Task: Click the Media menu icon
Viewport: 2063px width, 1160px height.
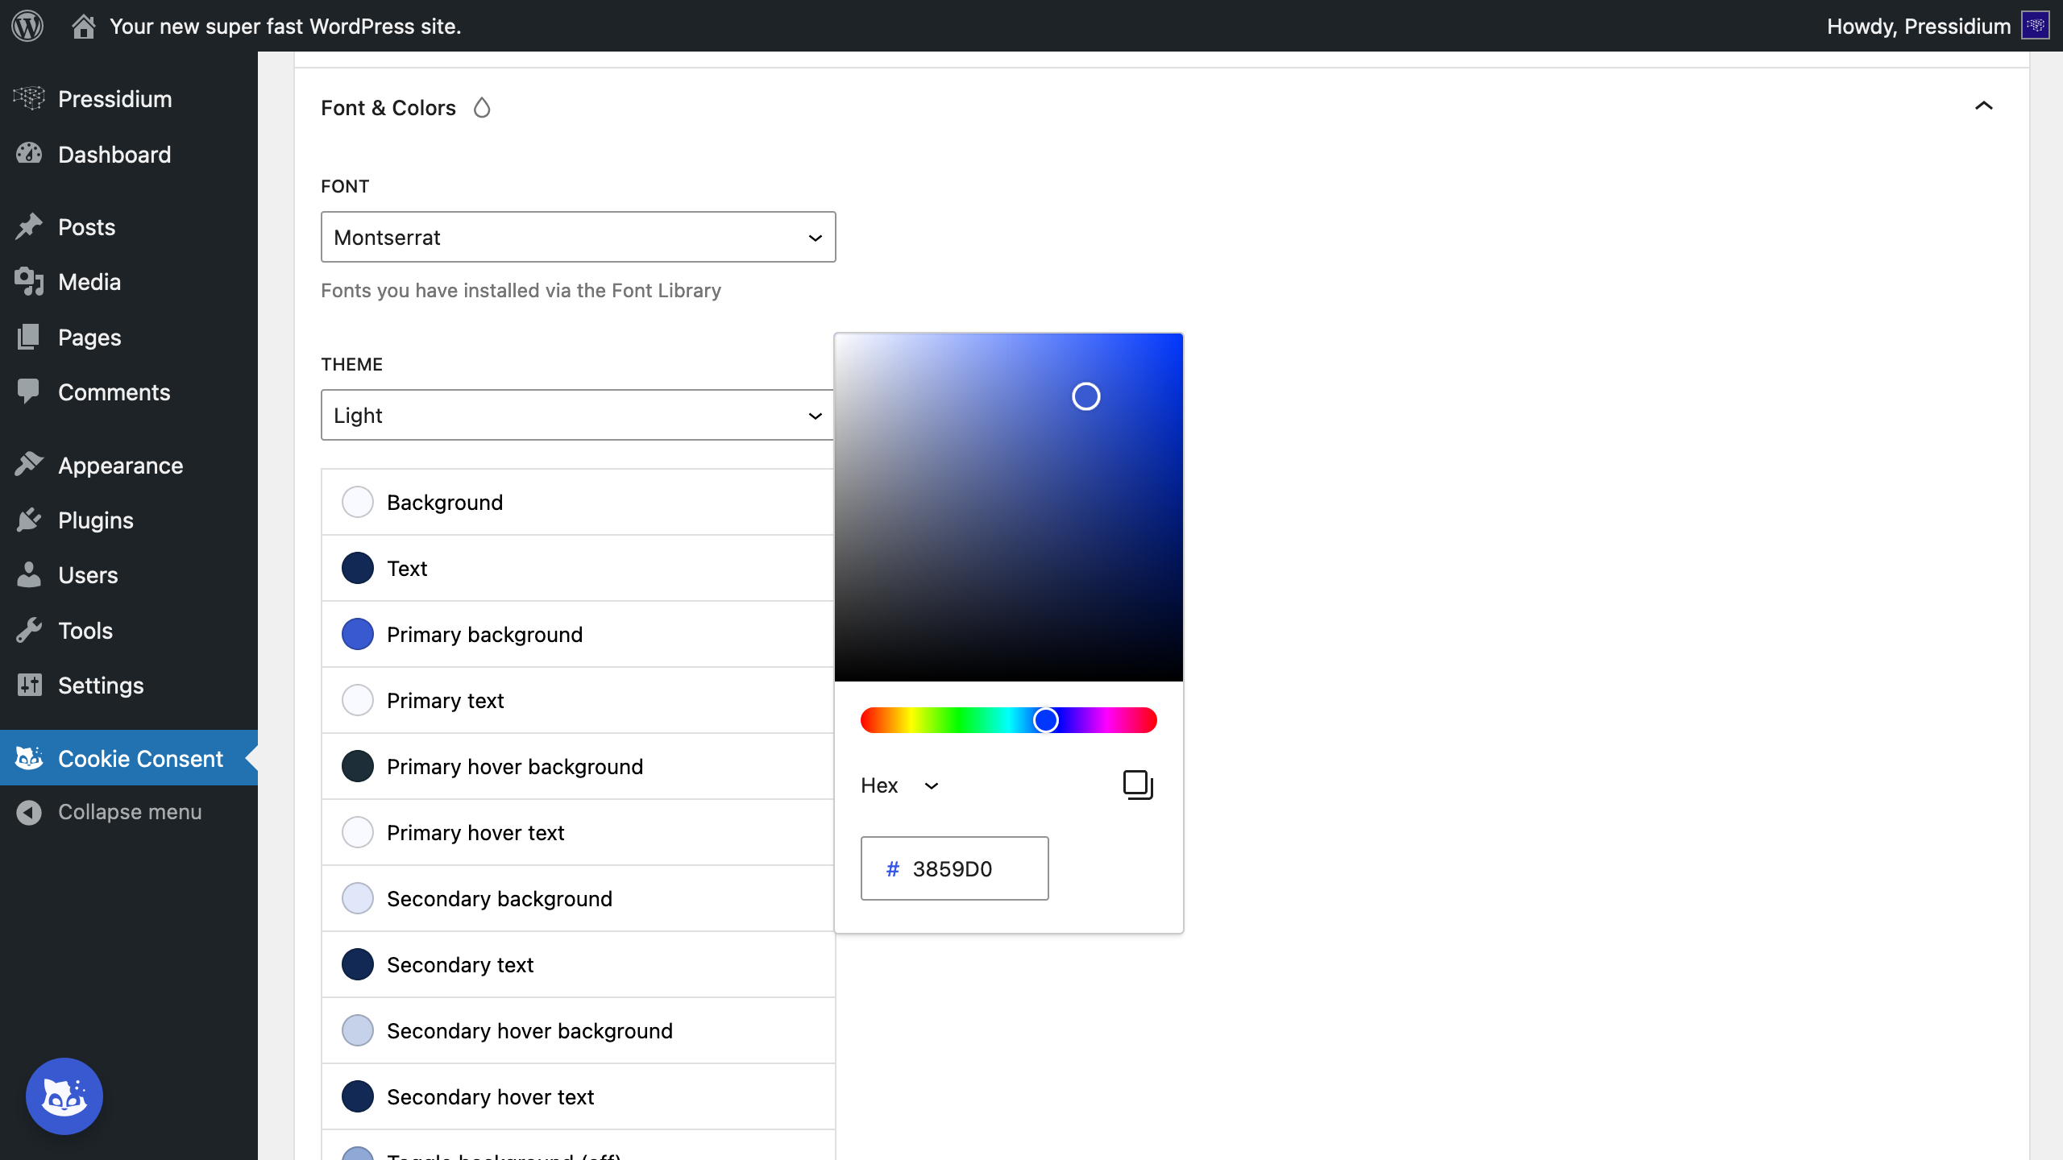Action: click(28, 282)
